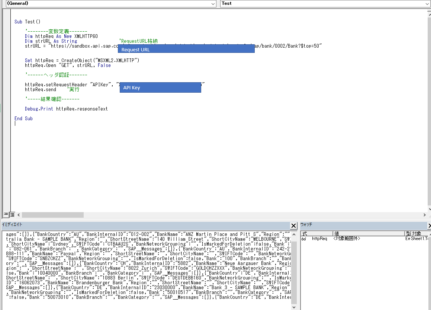Click the CreateObject("MSXML2.XMLHTTP") line

[x=82, y=60]
